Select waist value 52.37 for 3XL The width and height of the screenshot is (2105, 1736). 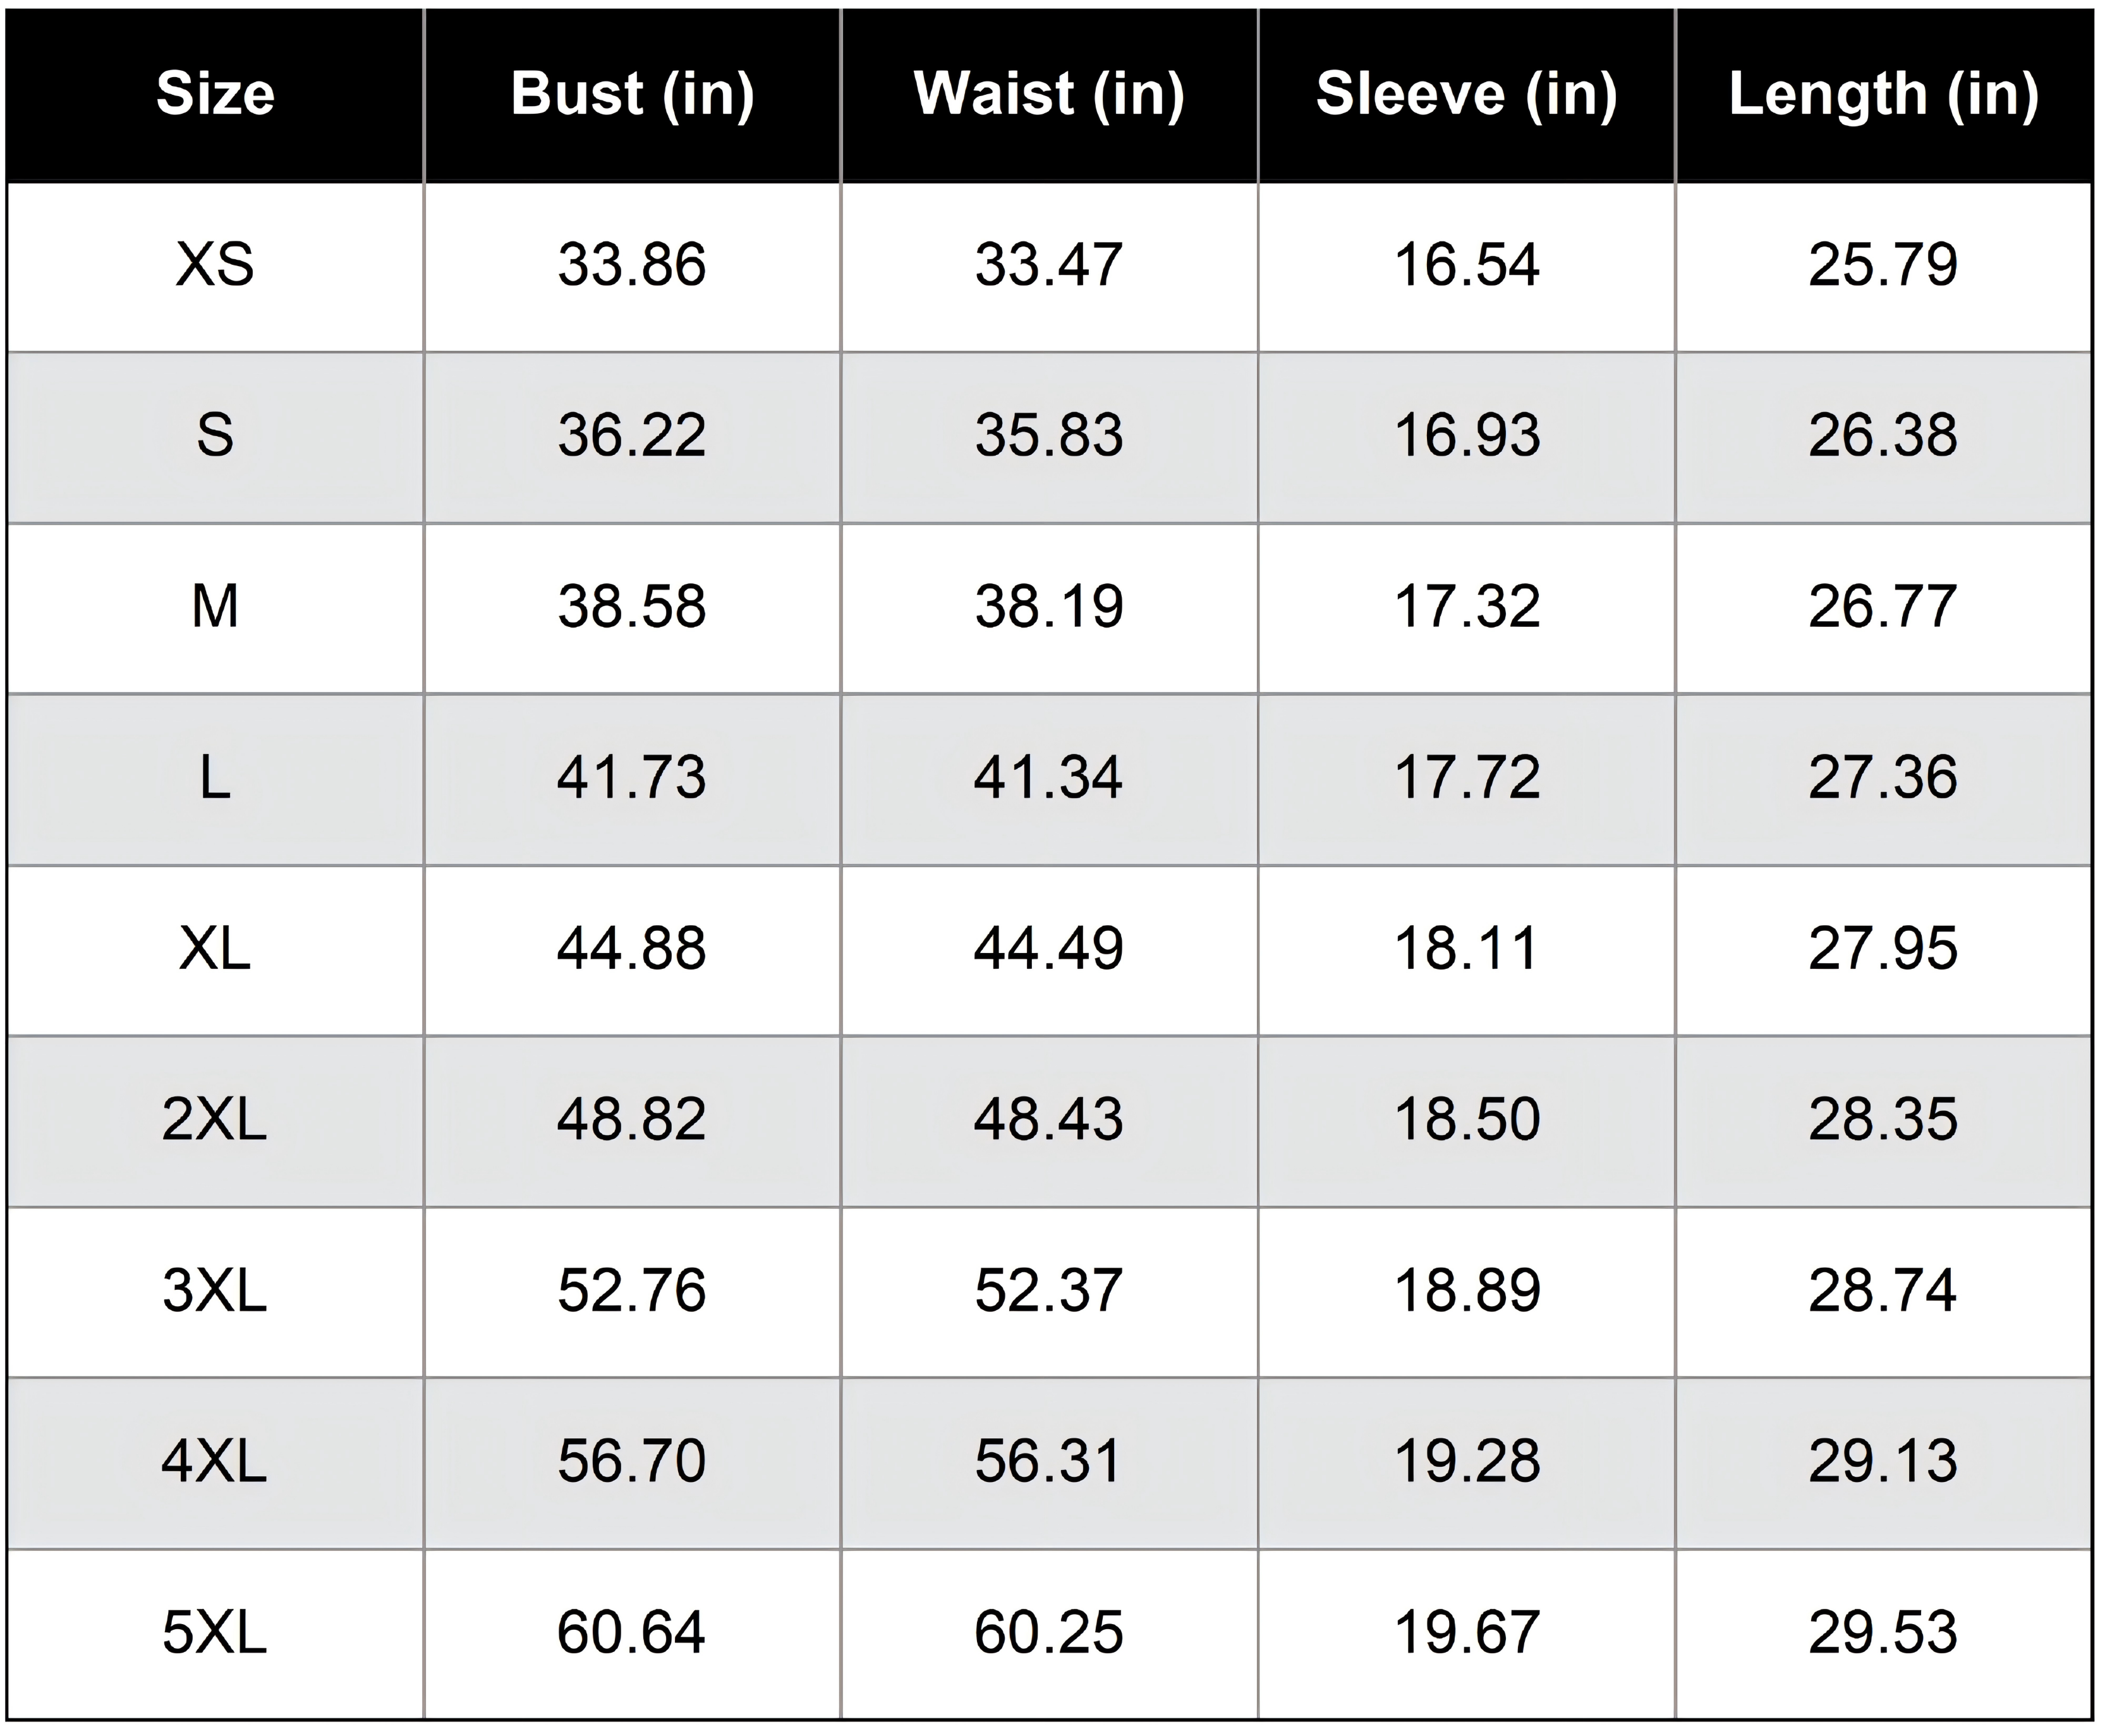(1049, 1292)
